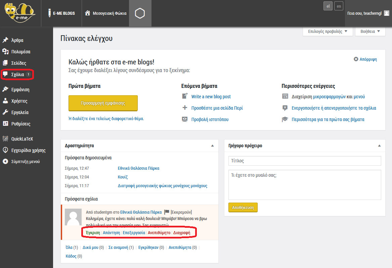392x268 pixels.
Task: Click the comments-off icon beside Ενεργοποιήστε ή απενεργοποιήστε
Action: 285,108
